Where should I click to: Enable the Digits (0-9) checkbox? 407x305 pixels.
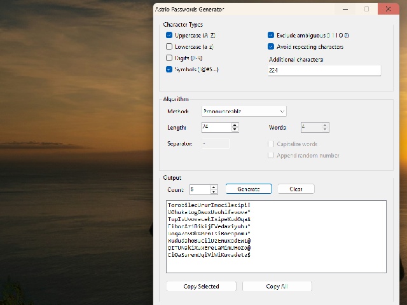point(169,58)
